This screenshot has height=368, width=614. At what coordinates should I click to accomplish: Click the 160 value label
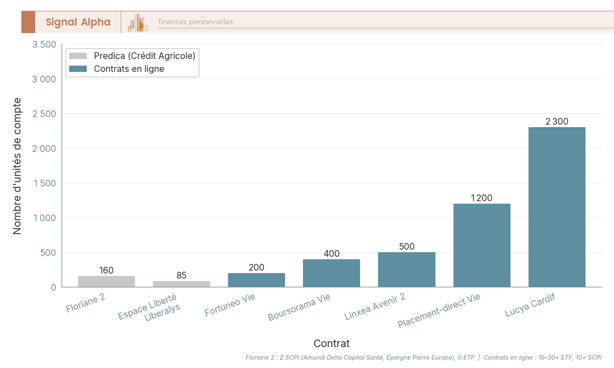click(106, 271)
